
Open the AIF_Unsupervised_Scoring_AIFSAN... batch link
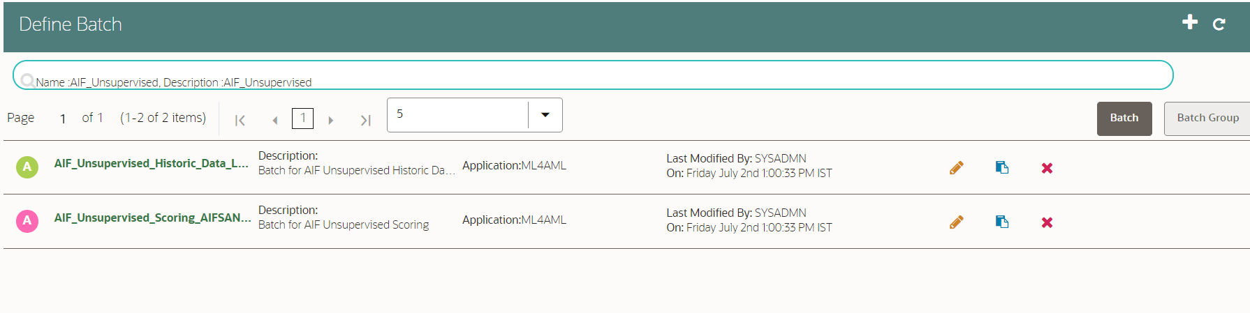click(x=152, y=217)
